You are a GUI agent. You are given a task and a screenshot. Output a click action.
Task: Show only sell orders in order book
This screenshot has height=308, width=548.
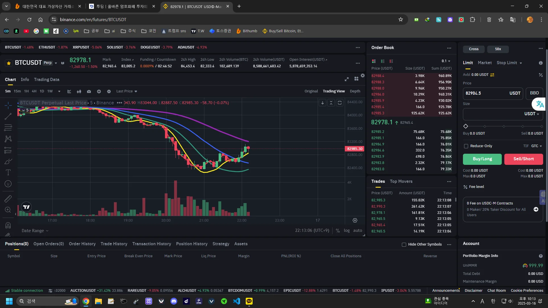click(391, 61)
